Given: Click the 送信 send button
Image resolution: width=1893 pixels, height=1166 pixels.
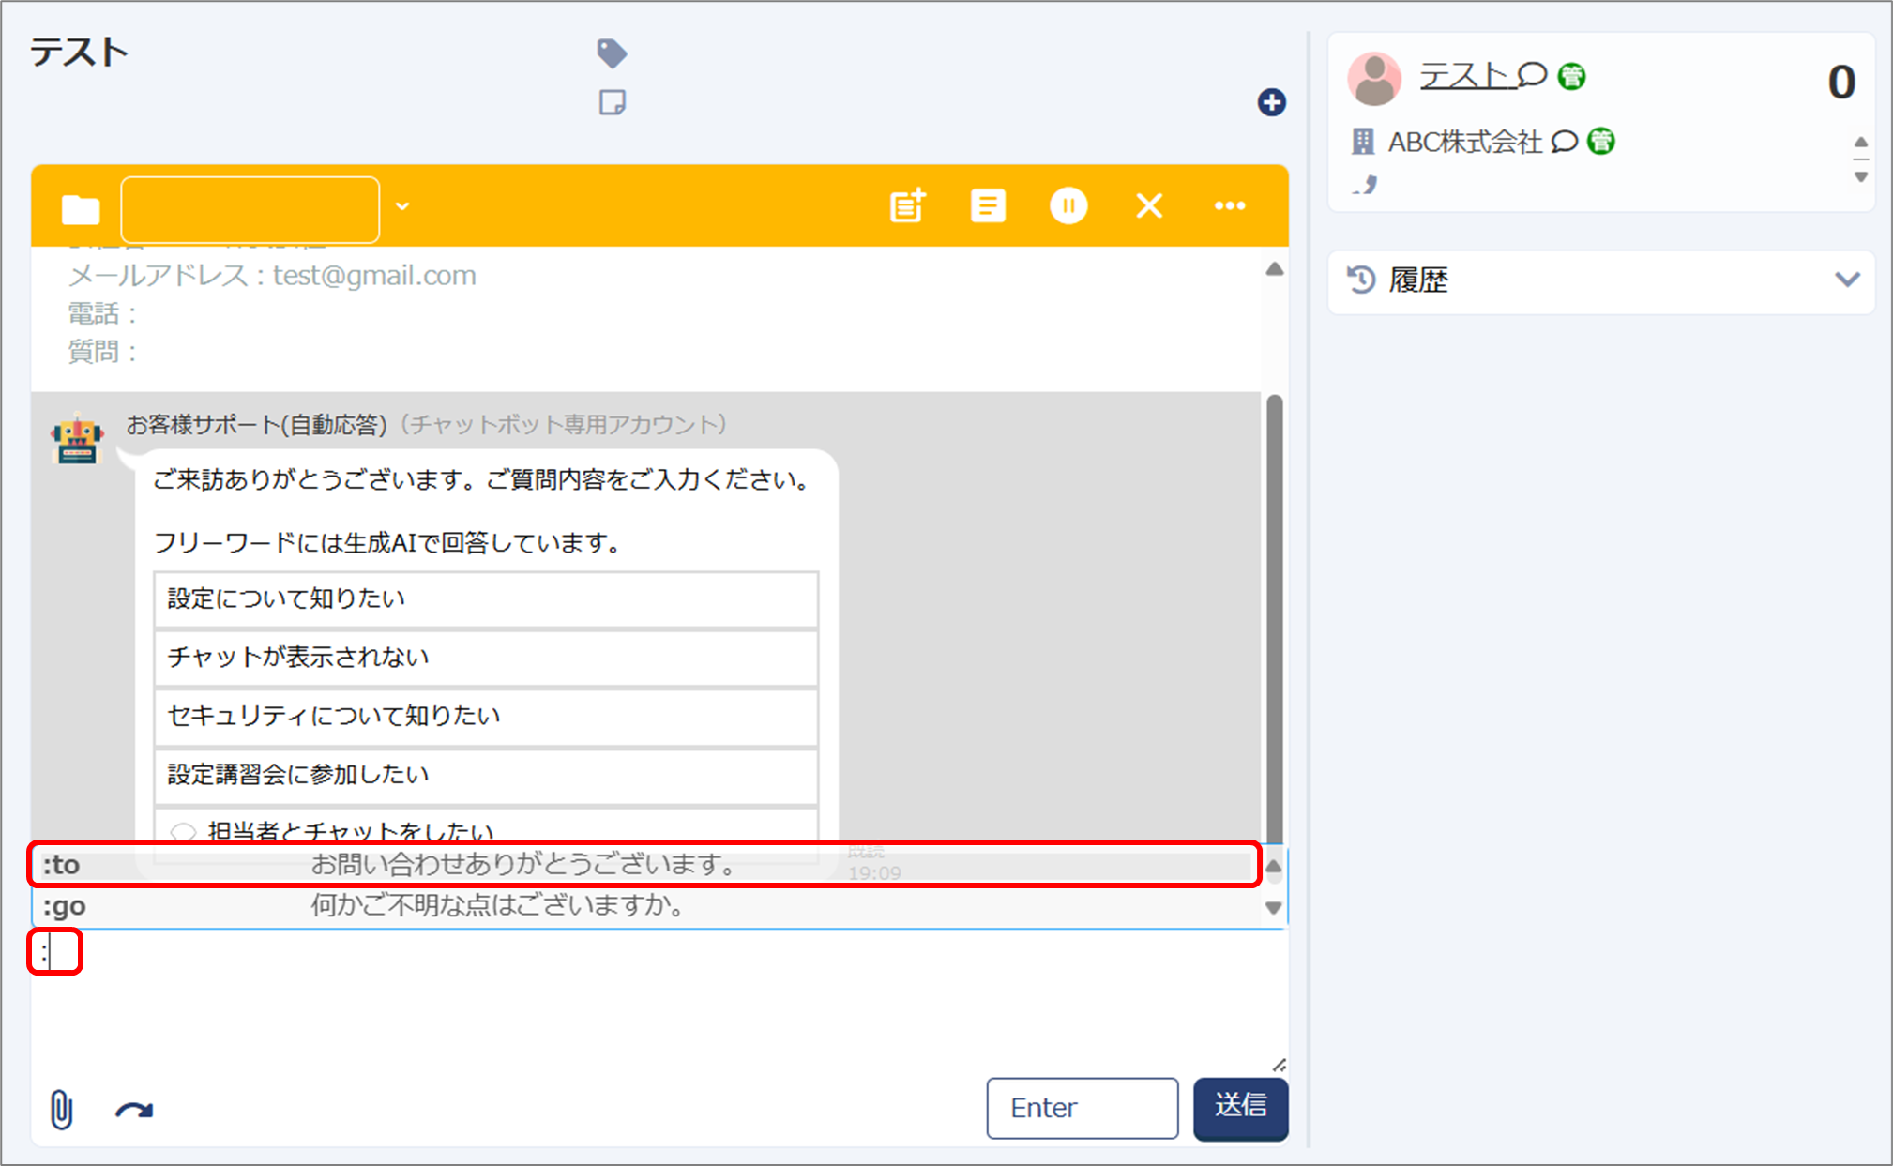Looking at the screenshot, I should pos(1240,1108).
